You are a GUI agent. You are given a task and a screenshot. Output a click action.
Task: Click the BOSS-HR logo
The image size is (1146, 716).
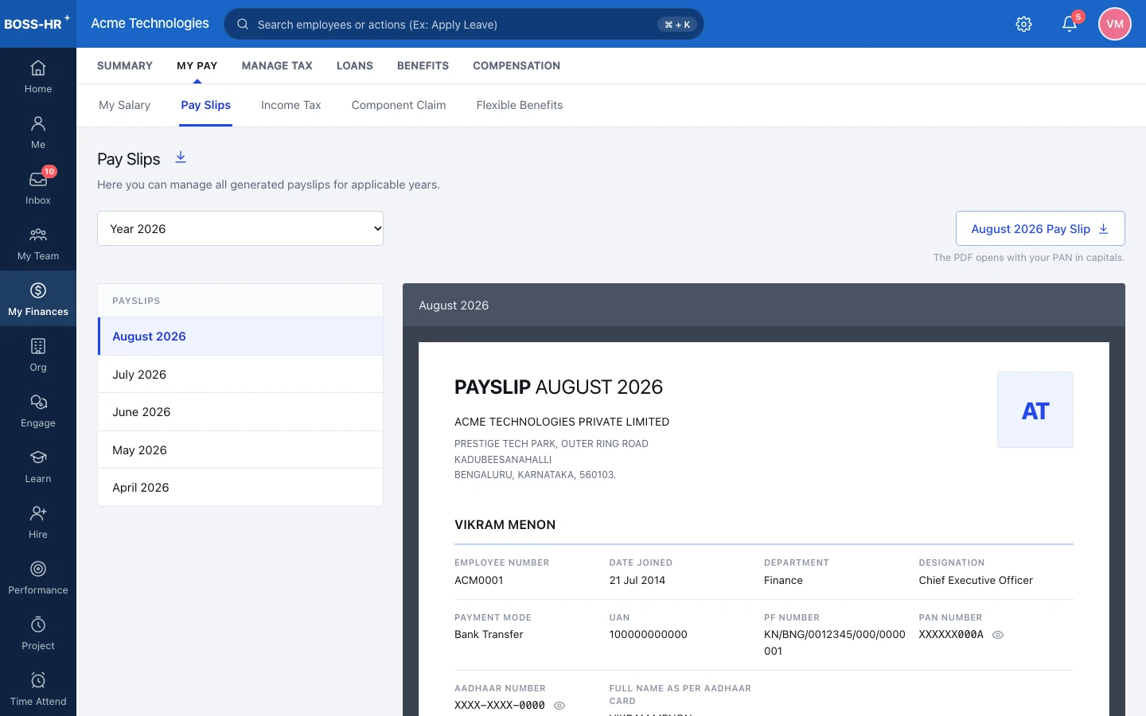point(37,23)
